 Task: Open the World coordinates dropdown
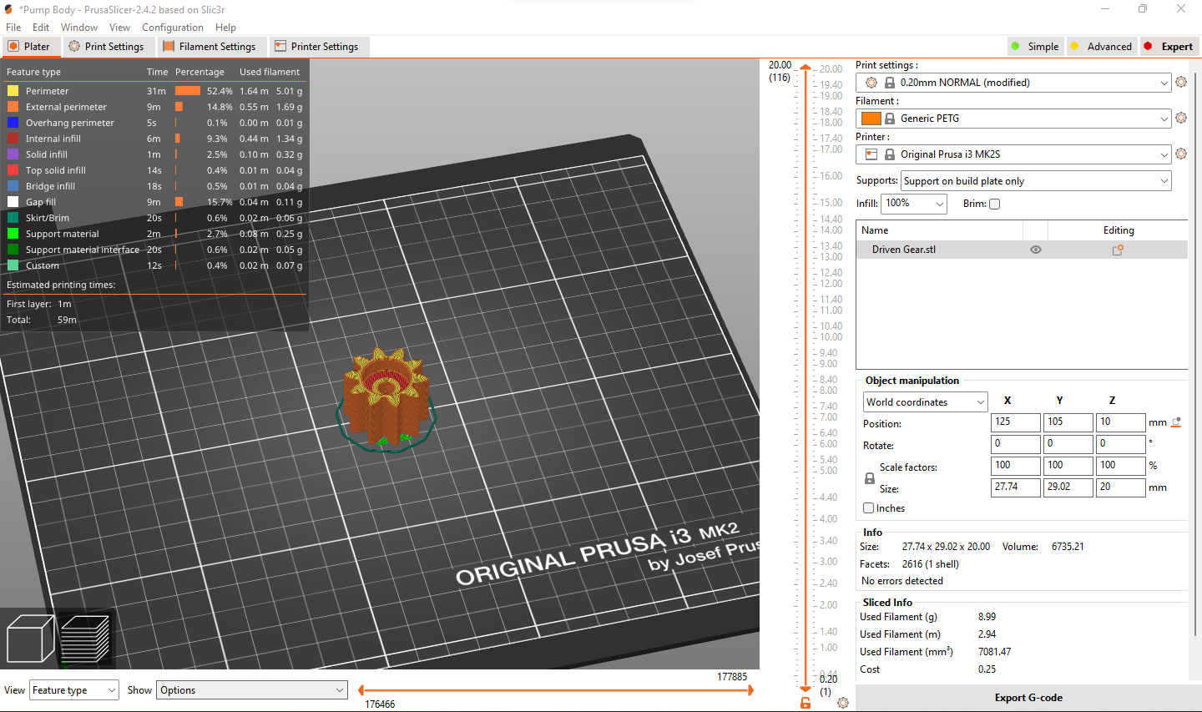coord(926,402)
